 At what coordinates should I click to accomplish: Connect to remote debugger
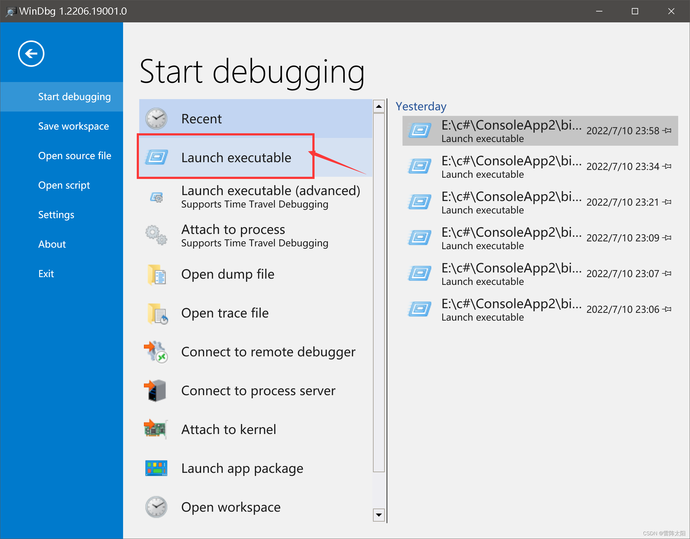[x=268, y=352]
